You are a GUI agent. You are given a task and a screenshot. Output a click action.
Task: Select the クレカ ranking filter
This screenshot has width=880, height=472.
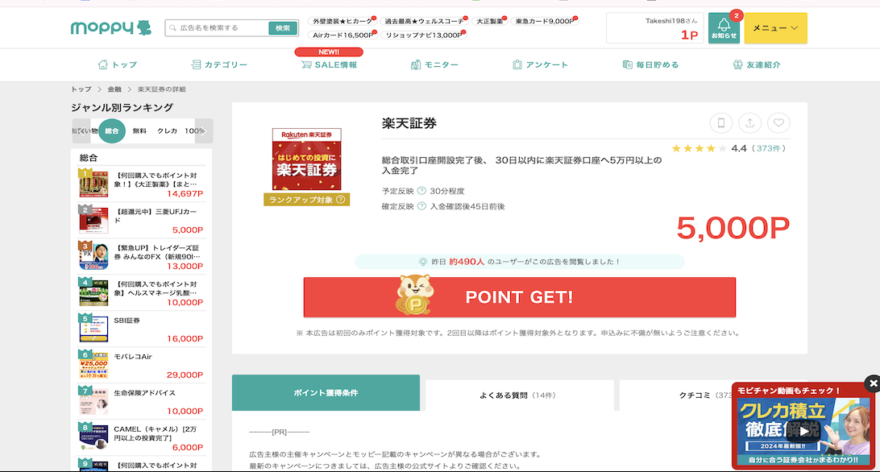pyautogui.click(x=167, y=130)
